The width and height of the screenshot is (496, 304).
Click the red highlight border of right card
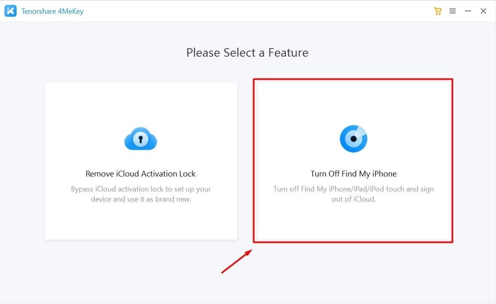[353, 79]
